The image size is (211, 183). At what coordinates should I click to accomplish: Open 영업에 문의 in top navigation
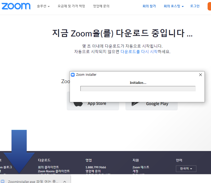[101, 6]
